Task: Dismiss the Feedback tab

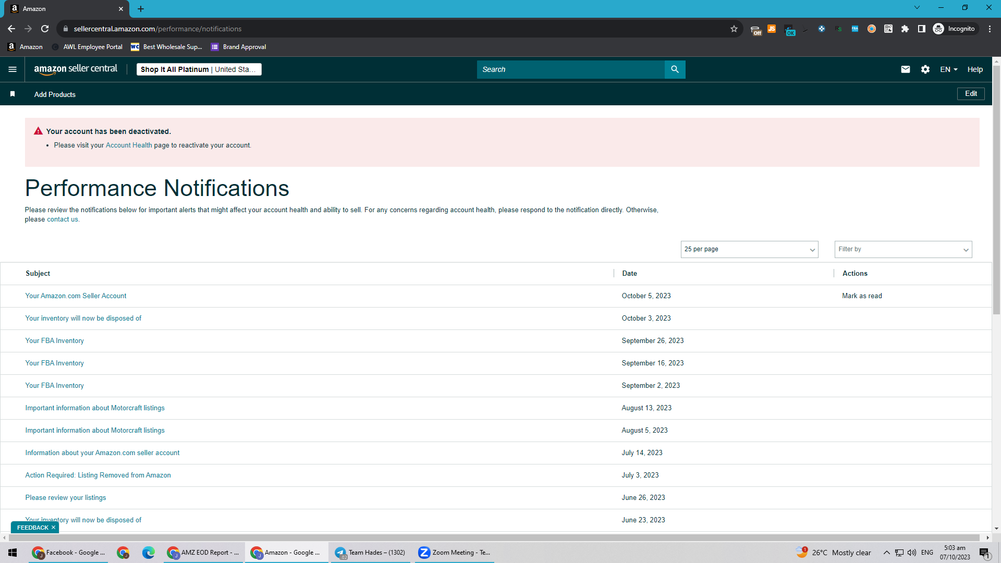Action: pyautogui.click(x=53, y=528)
